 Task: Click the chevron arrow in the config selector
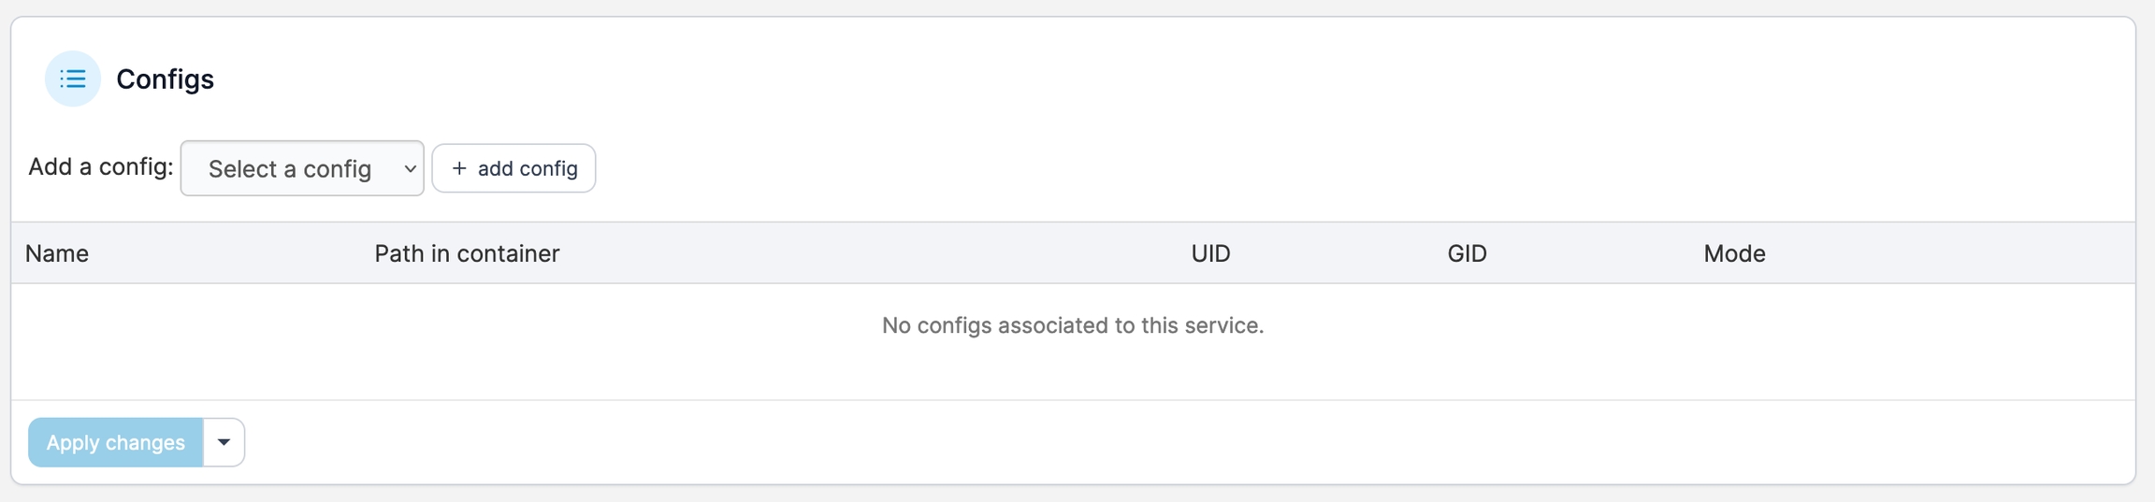(410, 169)
